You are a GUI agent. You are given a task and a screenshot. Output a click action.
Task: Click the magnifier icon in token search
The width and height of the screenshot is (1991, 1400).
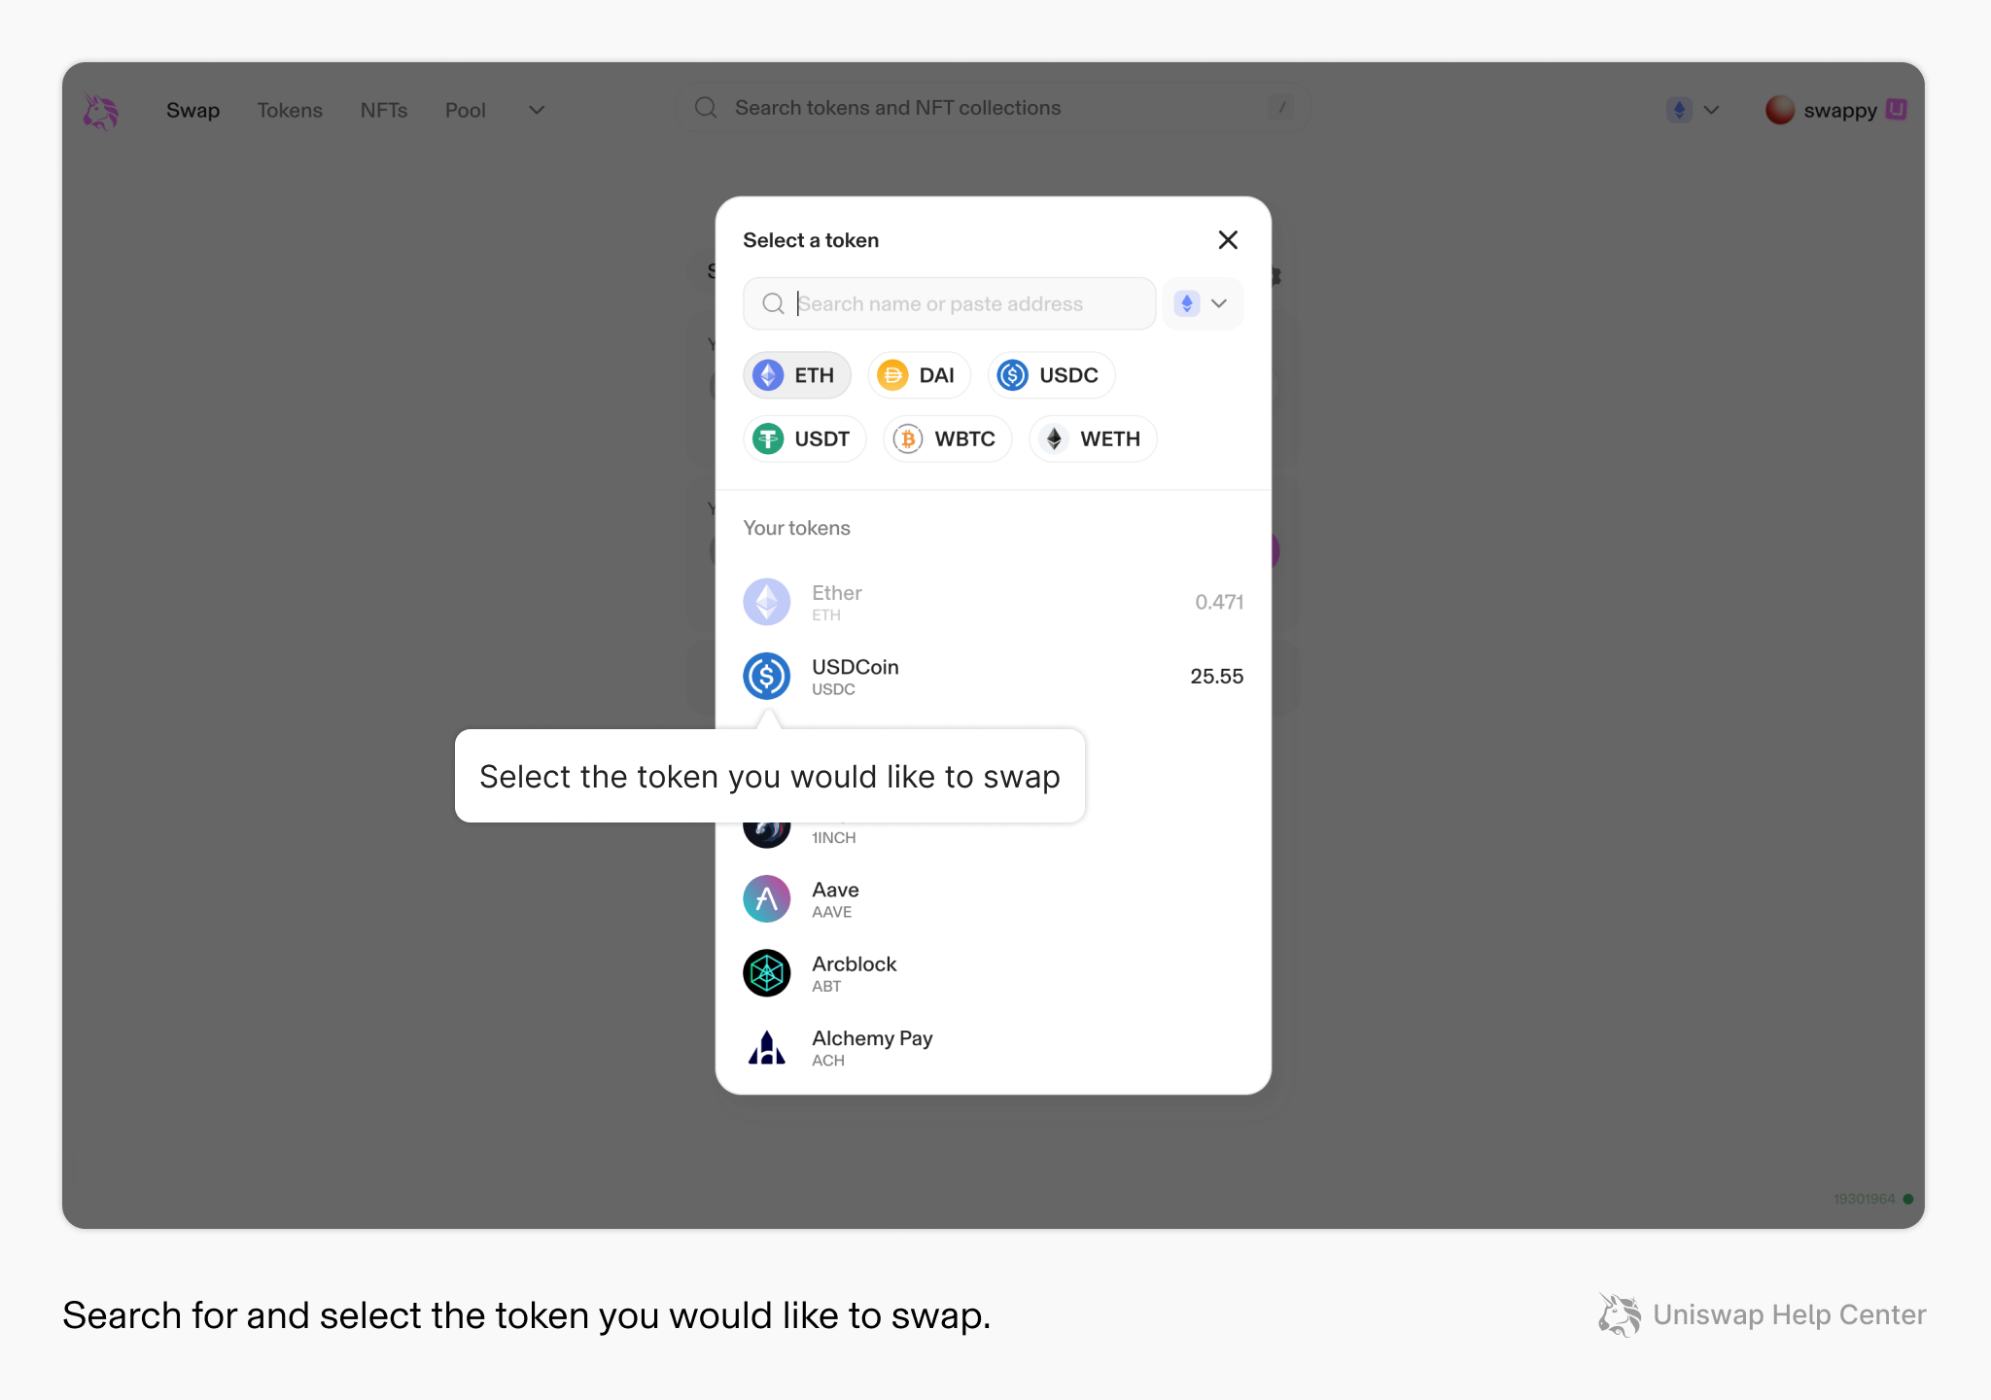point(773,303)
